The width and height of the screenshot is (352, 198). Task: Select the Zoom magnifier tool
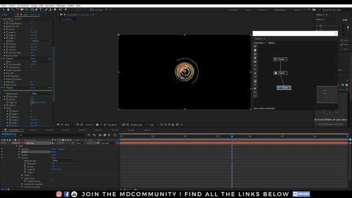[13, 10]
